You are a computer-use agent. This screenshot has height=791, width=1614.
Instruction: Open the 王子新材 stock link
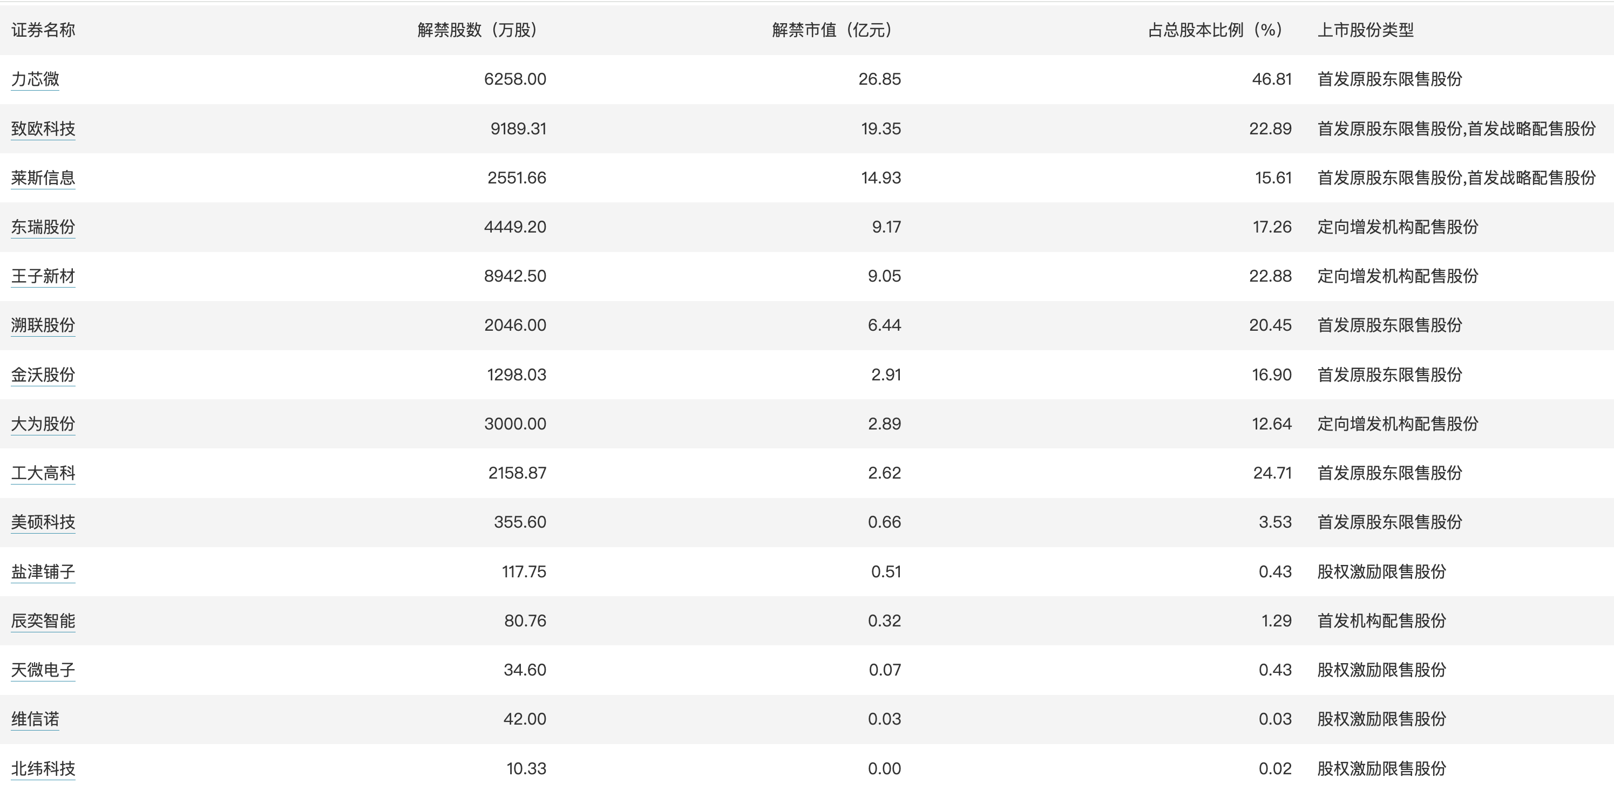point(43,276)
